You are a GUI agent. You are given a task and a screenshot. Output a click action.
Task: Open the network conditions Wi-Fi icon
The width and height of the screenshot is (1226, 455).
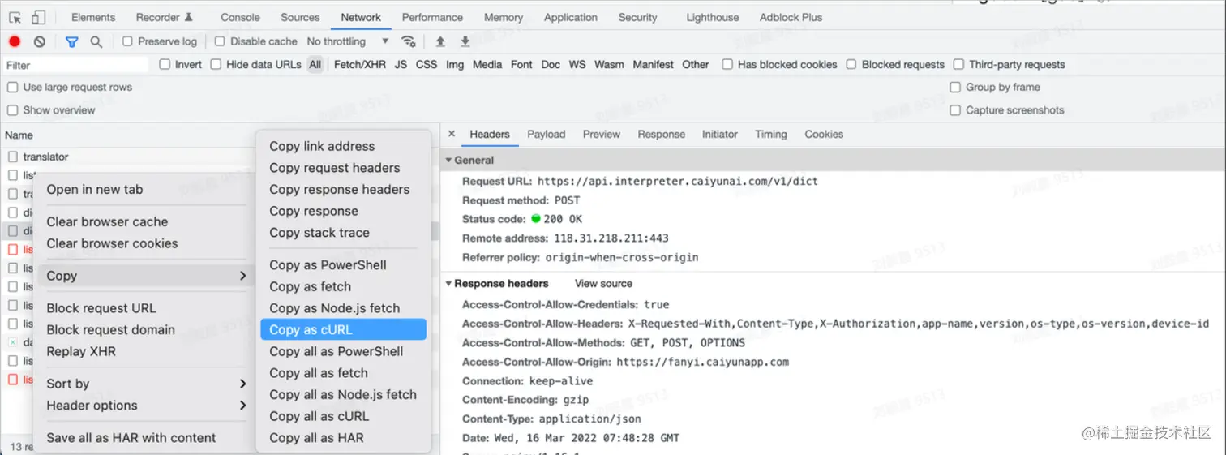(x=409, y=41)
